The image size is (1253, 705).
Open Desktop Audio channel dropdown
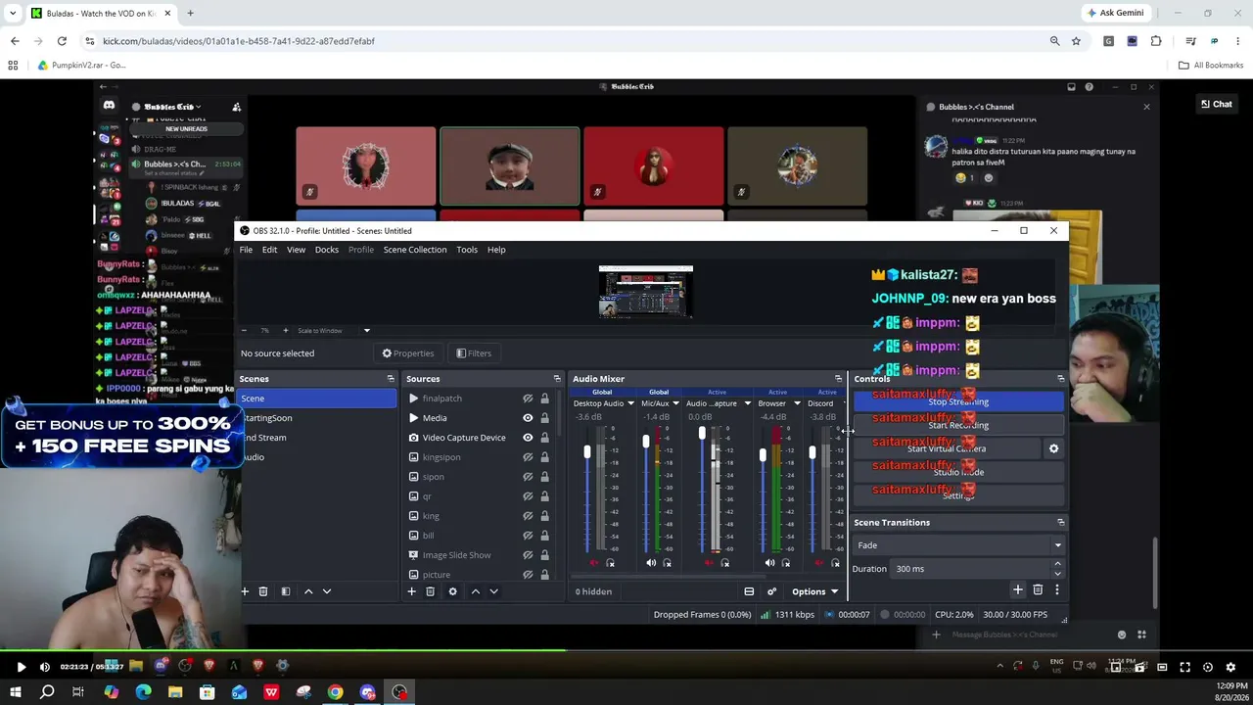pyautogui.click(x=630, y=403)
